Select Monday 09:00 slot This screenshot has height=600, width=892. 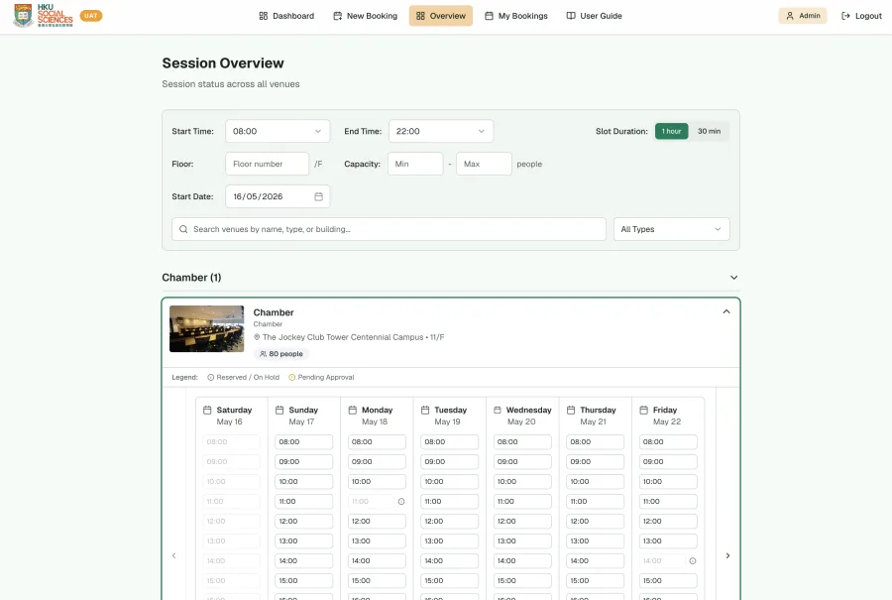[377, 462]
